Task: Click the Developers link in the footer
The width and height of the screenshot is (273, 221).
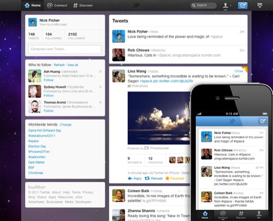Action: [x=84, y=202]
